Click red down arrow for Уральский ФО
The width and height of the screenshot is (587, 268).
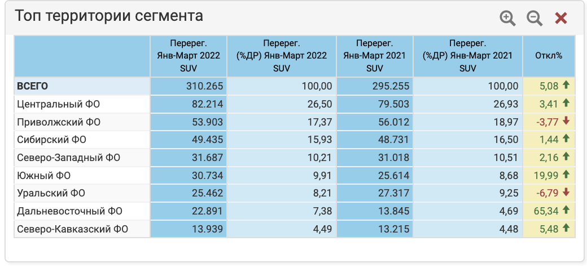click(566, 193)
